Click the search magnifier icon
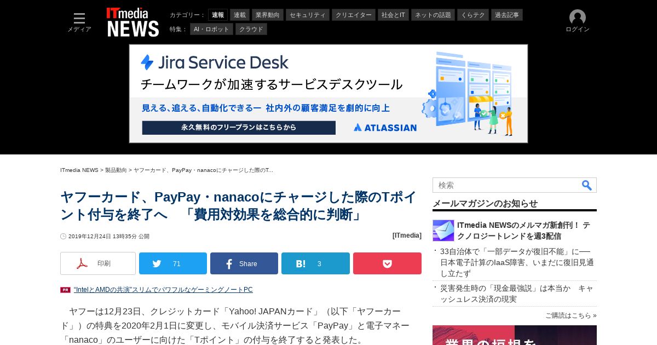 pyautogui.click(x=587, y=185)
